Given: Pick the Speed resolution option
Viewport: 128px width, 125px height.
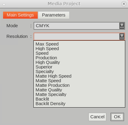Looking at the screenshot, I should 79,53.
